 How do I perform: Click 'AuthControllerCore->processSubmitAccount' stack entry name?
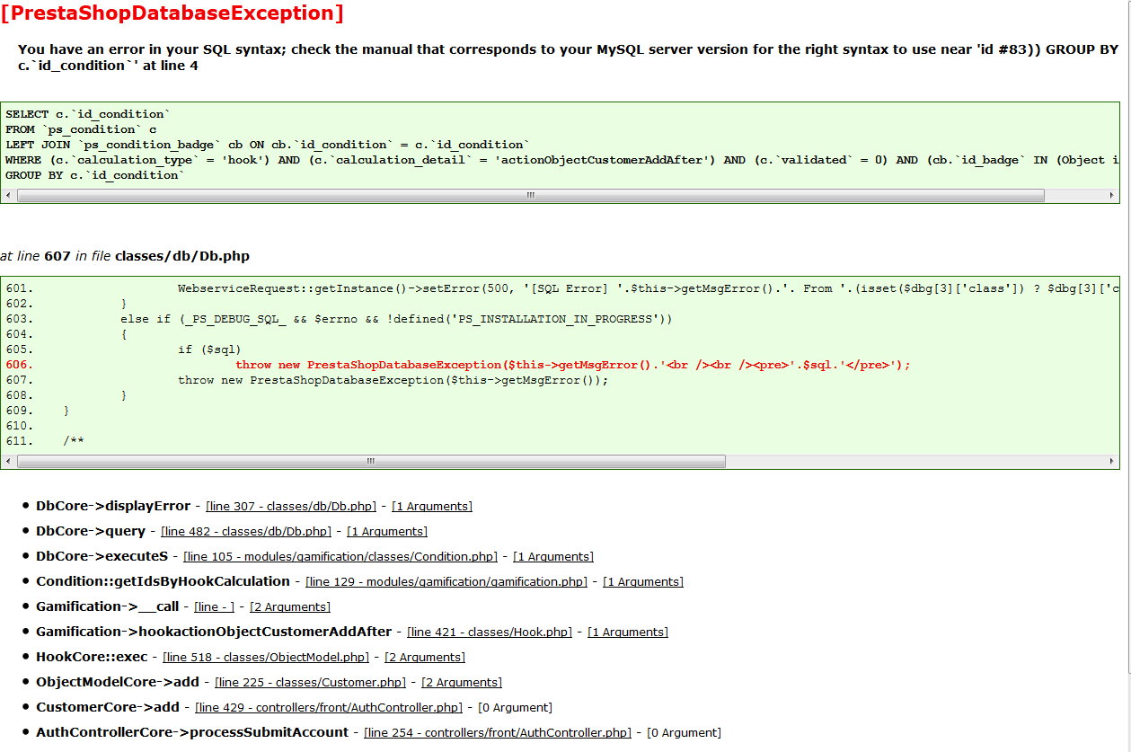click(x=192, y=732)
